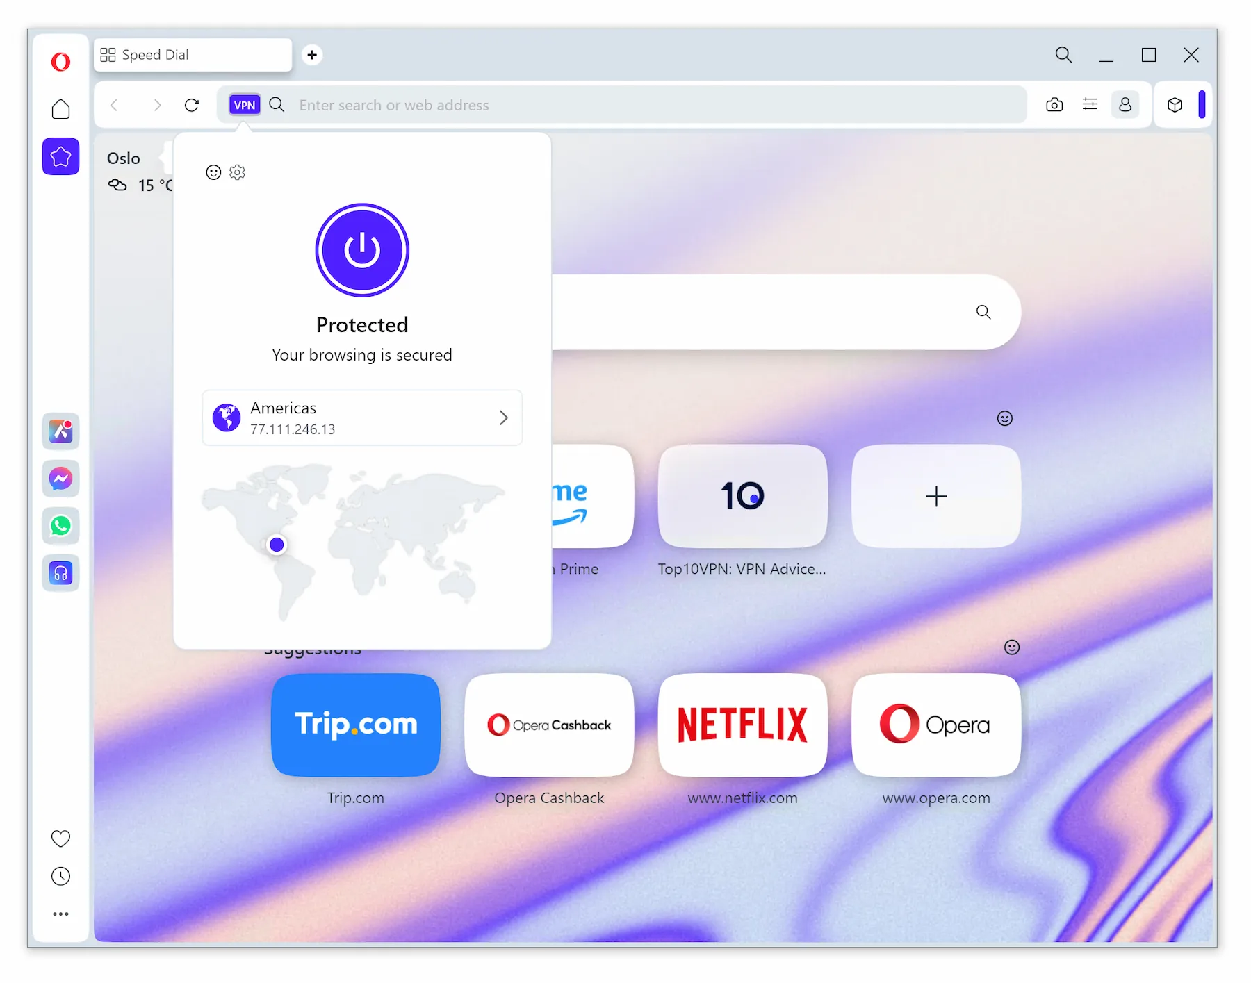Open the Opera Cashback suggestion tile
1251x983 pixels.
(549, 725)
